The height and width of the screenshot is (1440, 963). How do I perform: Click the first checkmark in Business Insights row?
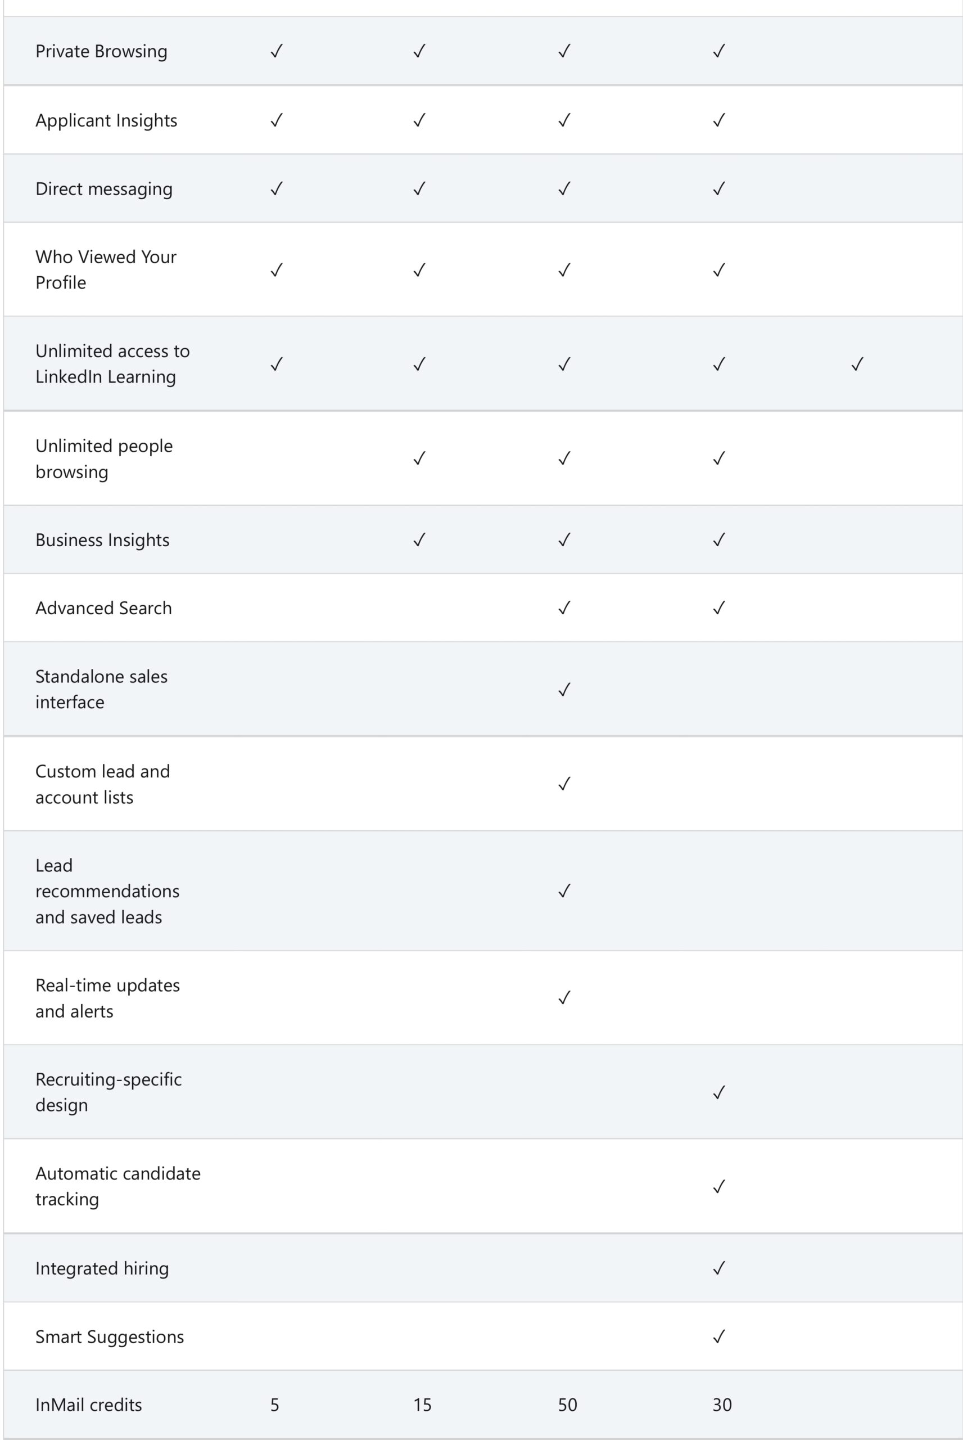pos(419,539)
